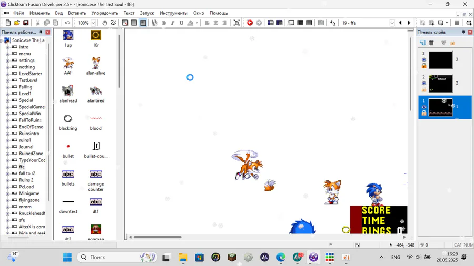Image resolution: width=474 pixels, height=266 pixels.
Task: Save the project with the floppy icon
Action: coord(26,23)
